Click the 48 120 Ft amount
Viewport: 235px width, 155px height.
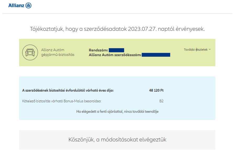[156, 91]
